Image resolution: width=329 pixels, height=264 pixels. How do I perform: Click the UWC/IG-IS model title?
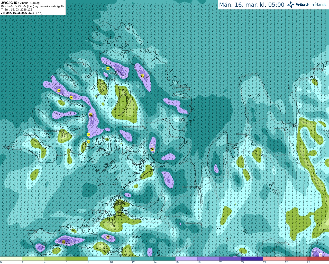point(9,3)
